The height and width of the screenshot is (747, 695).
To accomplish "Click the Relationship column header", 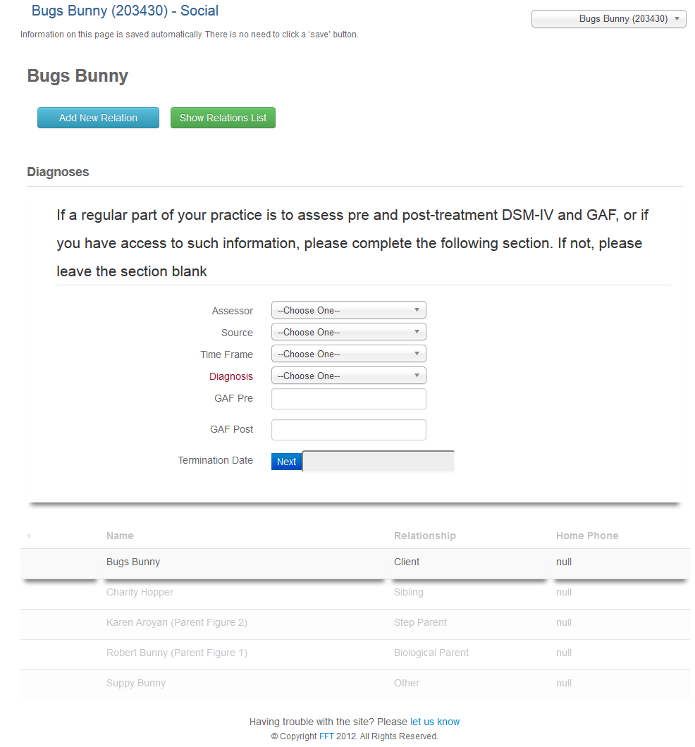I will [424, 536].
